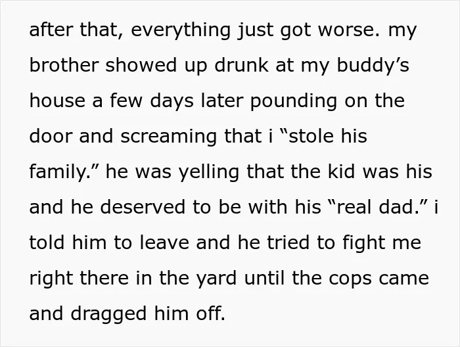
Task: Click the word "leave" in the seventh line
Action: click(x=164, y=243)
